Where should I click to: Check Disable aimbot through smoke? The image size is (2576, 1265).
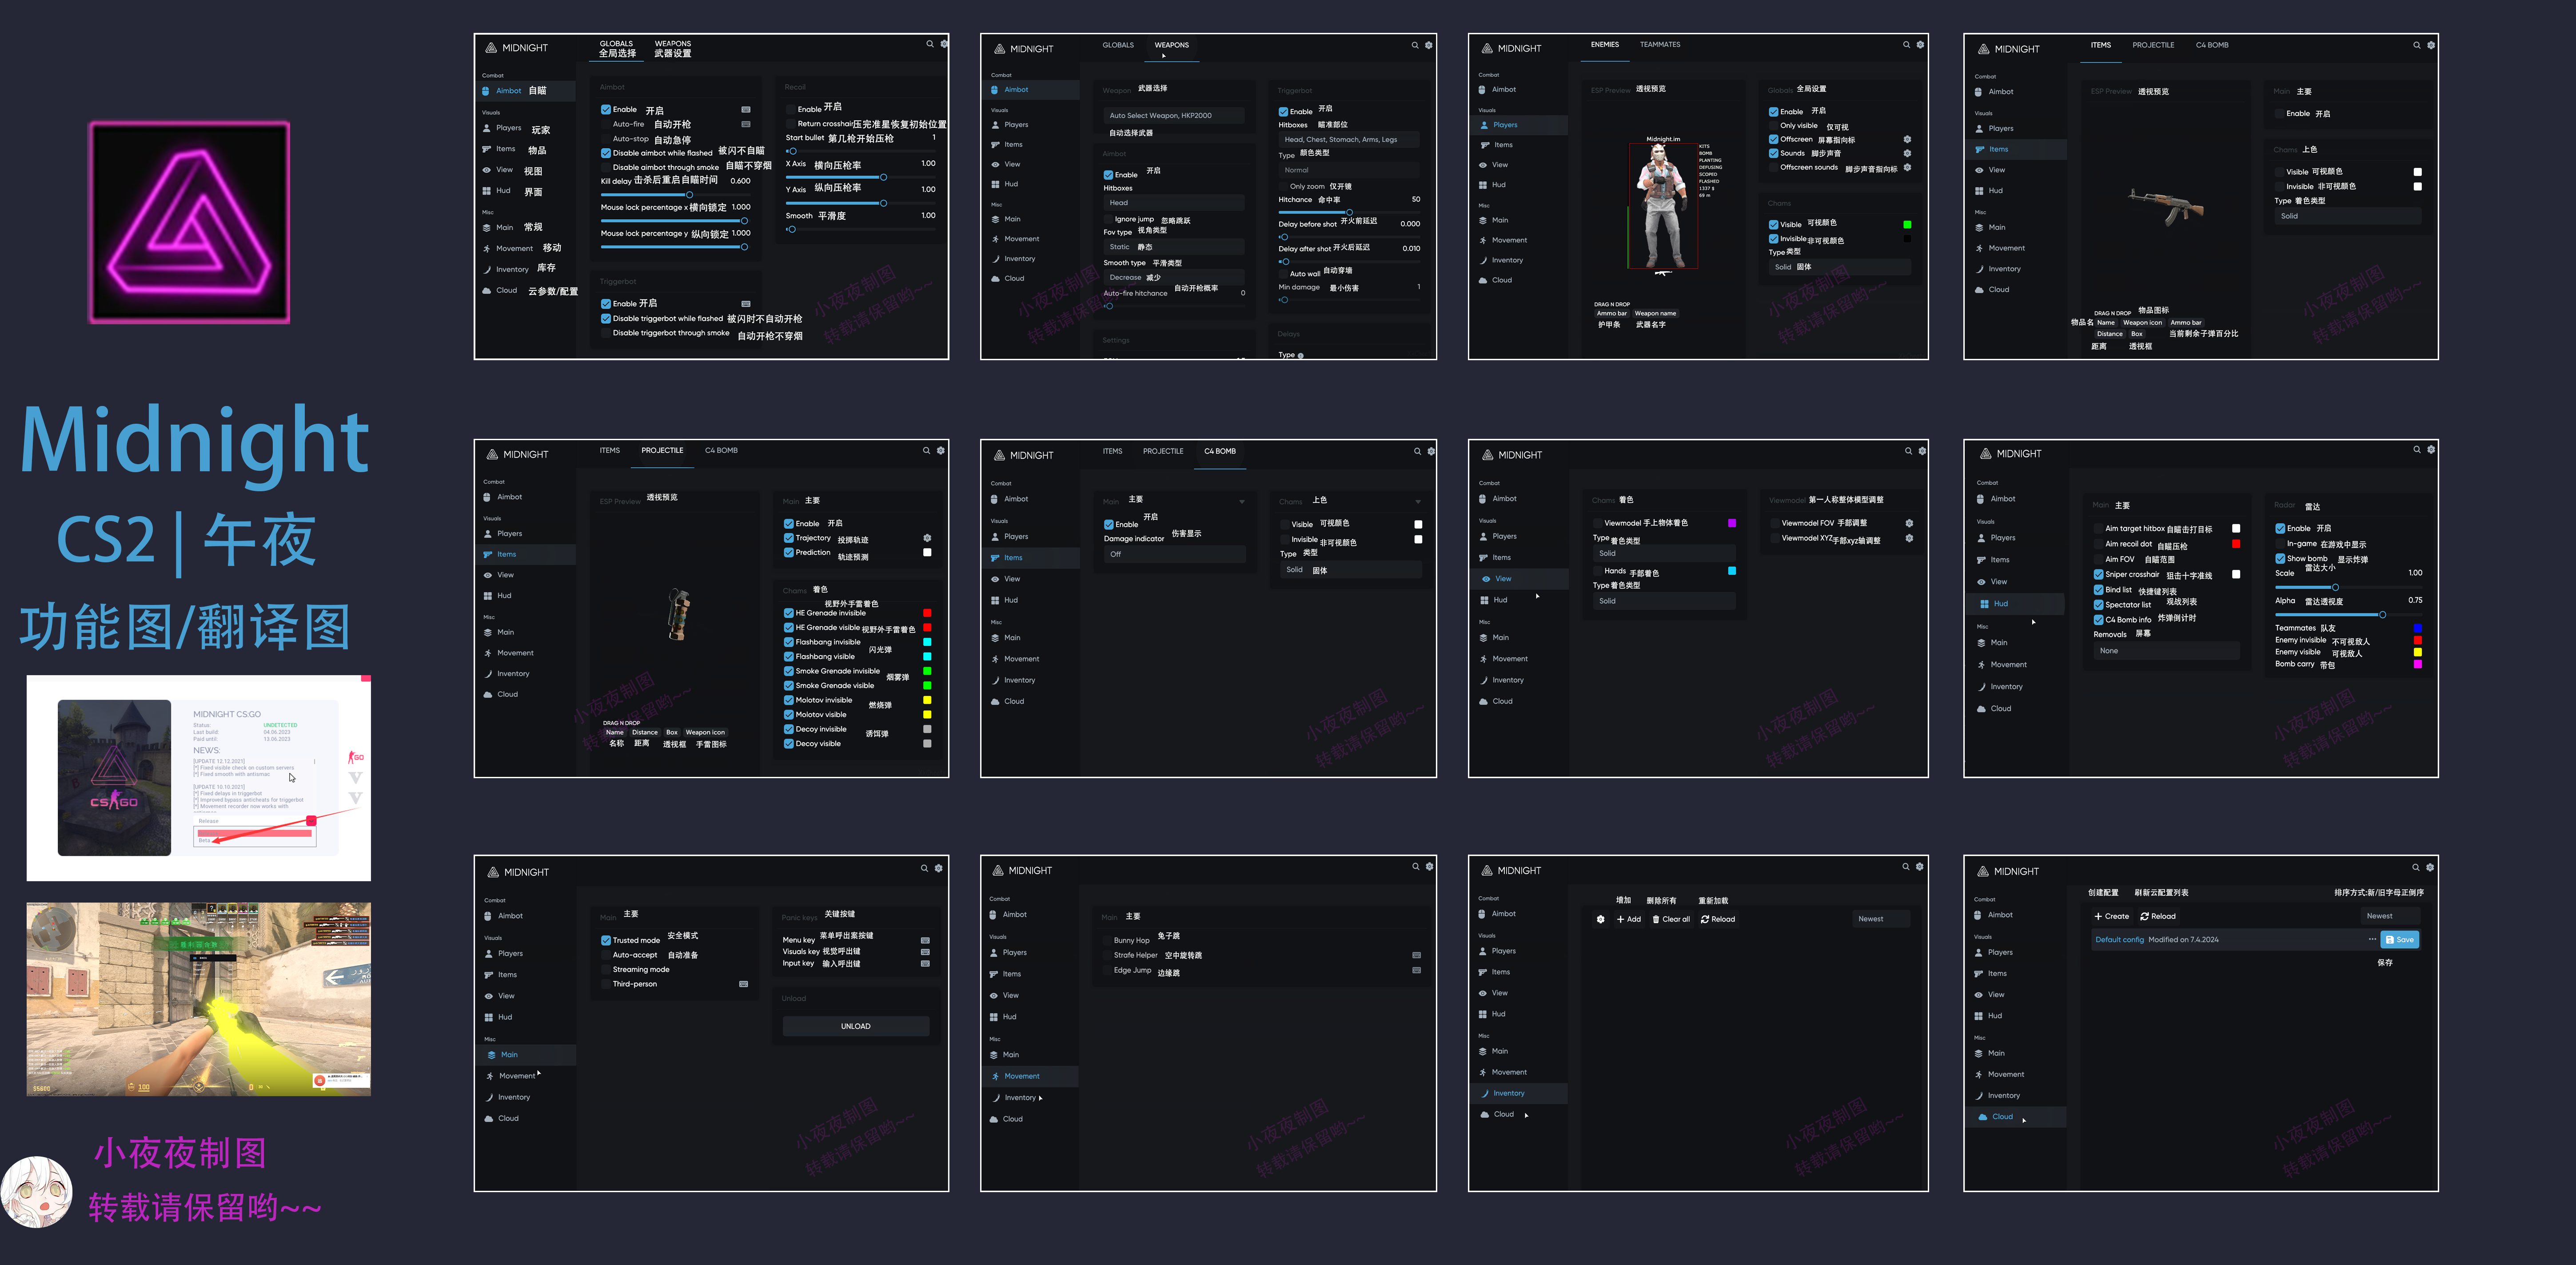(x=606, y=167)
